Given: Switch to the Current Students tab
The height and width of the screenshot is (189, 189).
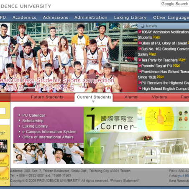Looking at the screenshot, I should coord(94,97).
